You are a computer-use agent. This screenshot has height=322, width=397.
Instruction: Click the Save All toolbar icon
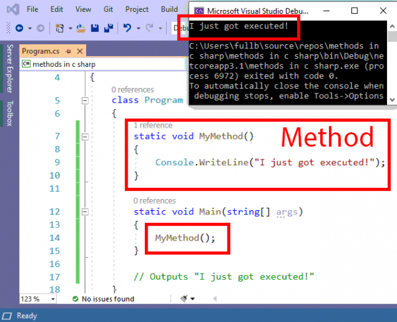coord(107,28)
